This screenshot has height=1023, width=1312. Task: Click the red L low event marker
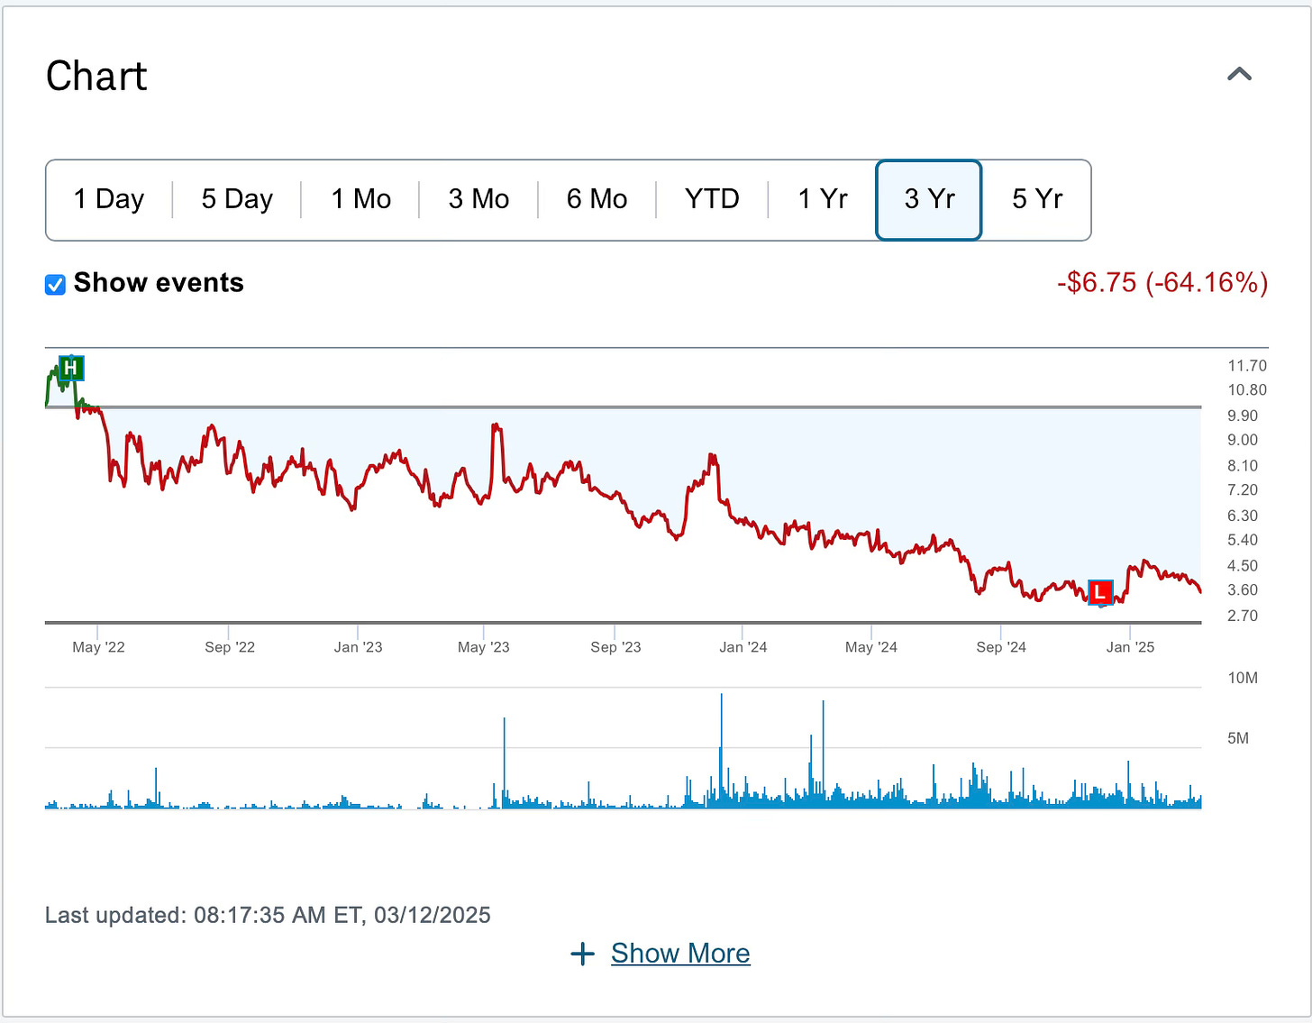click(1100, 592)
